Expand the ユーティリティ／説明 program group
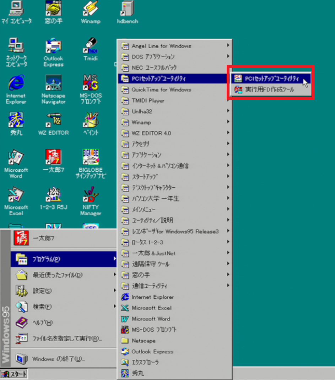The height and width of the screenshot is (380, 335). [175, 220]
